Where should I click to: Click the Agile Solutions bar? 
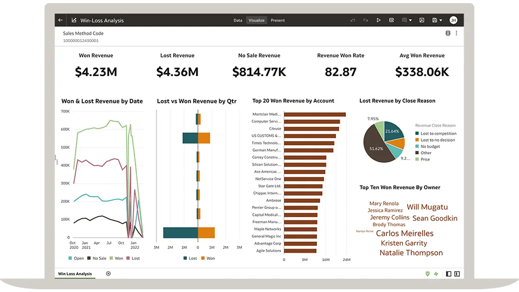click(x=300, y=251)
